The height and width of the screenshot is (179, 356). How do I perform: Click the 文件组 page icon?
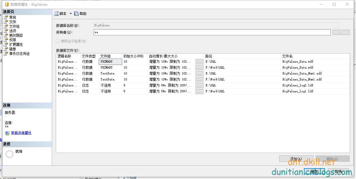[6, 26]
